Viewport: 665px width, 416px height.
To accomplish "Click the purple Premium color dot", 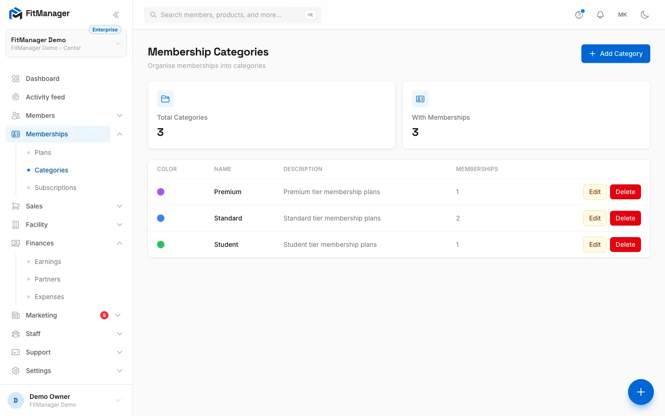I will [x=161, y=192].
